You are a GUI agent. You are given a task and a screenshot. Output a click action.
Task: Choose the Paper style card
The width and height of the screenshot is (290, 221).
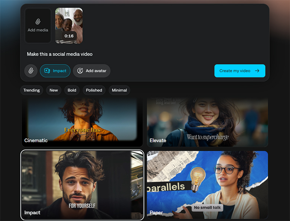[x=207, y=185]
